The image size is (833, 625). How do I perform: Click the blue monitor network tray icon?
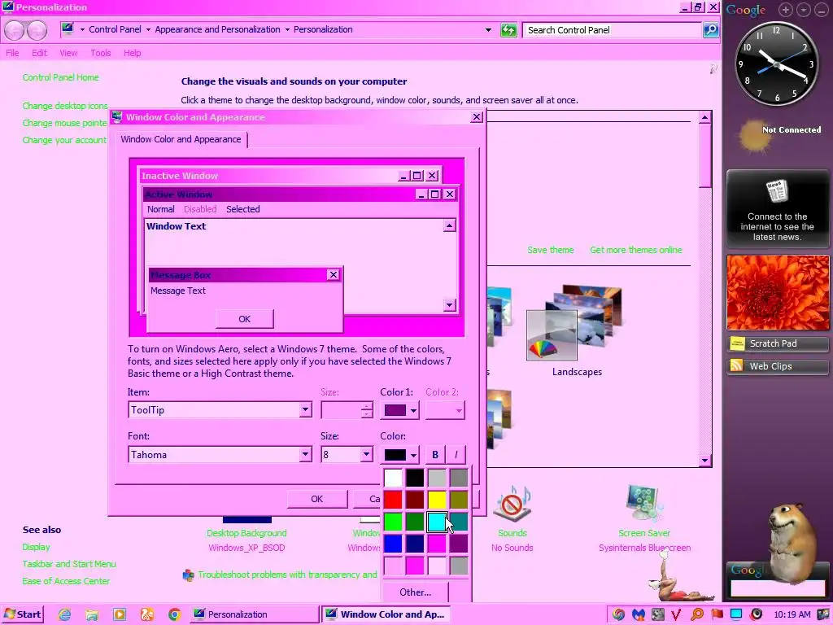click(x=736, y=614)
